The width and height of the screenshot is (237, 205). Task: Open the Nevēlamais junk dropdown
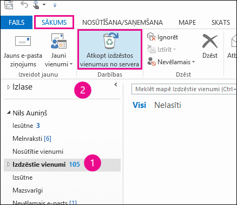171,62
